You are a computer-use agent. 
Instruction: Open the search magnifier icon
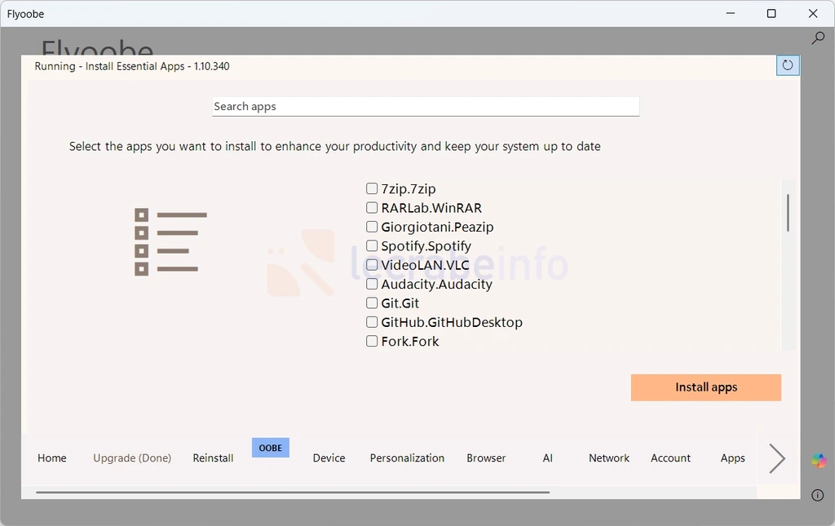coord(817,38)
